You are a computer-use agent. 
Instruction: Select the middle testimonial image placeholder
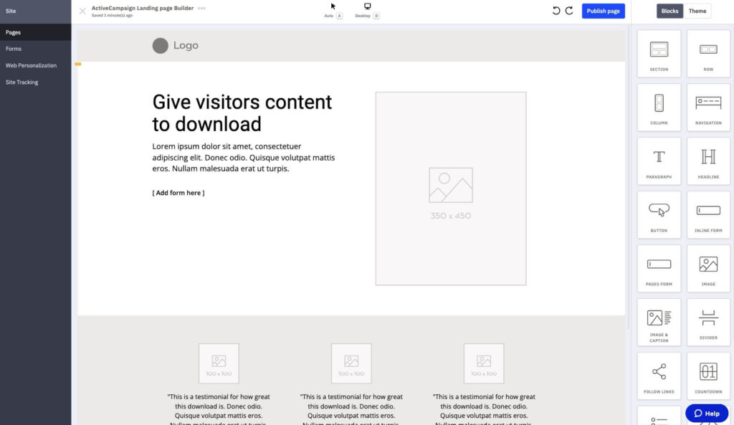pyautogui.click(x=351, y=363)
